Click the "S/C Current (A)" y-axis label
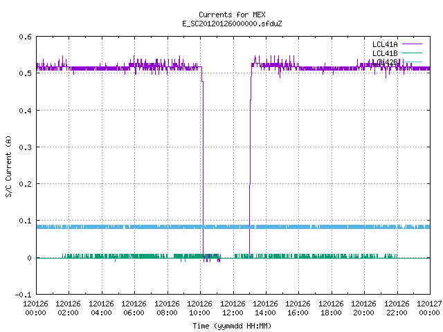This screenshot has height=332, width=443. (x=8, y=167)
